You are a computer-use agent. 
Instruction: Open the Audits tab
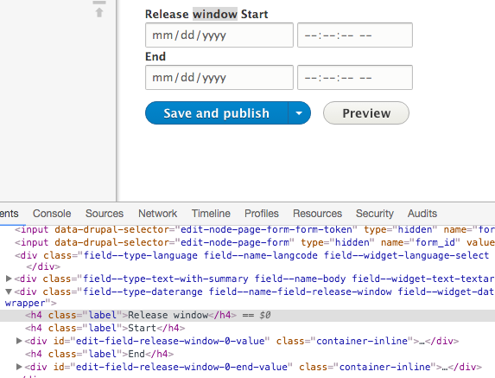[422, 214]
